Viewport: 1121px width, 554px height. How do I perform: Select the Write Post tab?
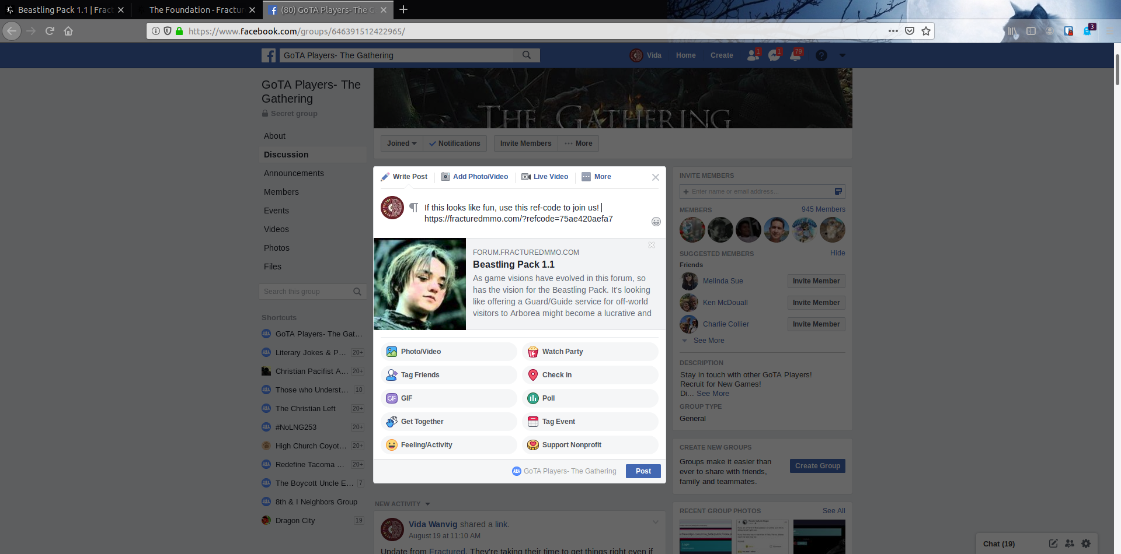click(x=404, y=177)
